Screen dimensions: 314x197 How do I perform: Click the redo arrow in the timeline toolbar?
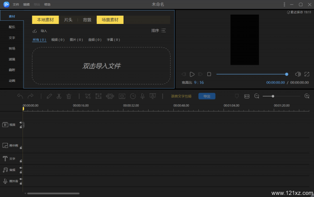pos(30,96)
